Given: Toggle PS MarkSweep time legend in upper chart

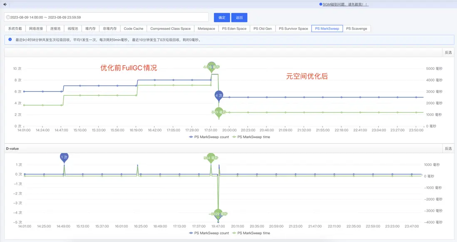Looking at the screenshot, I should pyautogui.click(x=251, y=137).
